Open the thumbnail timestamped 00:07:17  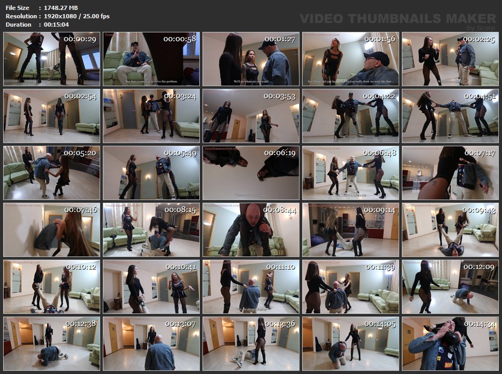[x=450, y=173]
